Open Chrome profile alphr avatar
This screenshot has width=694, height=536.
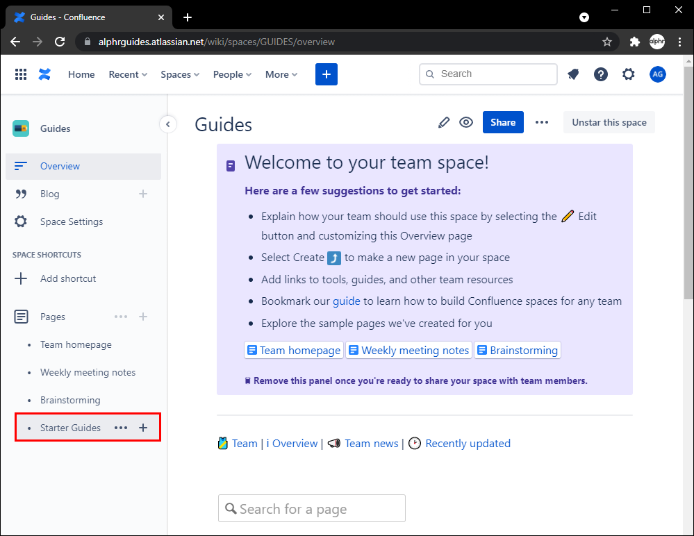pos(656,42)
